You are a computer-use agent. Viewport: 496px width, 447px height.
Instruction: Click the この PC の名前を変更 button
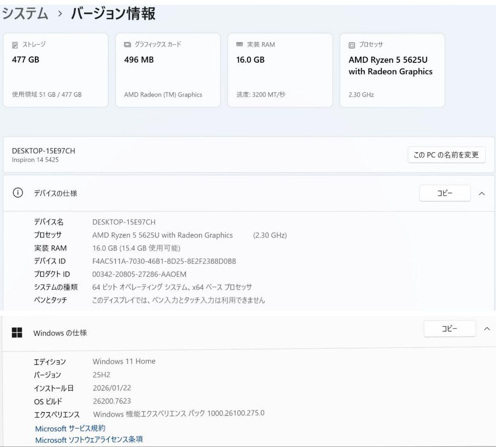pyautogui.click(x=446, y=155)
